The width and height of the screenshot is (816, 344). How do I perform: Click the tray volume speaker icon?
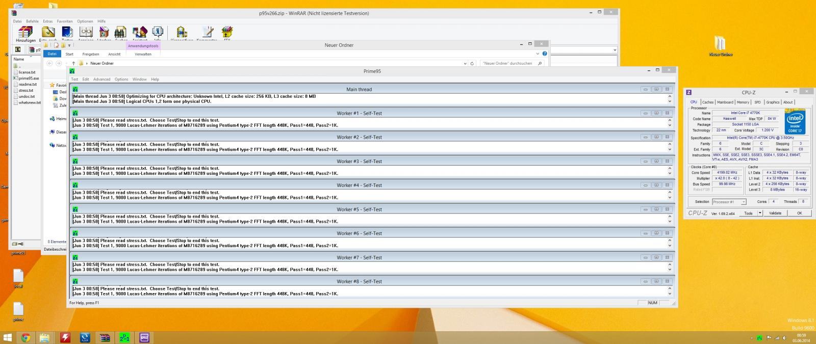click(784, 338)
